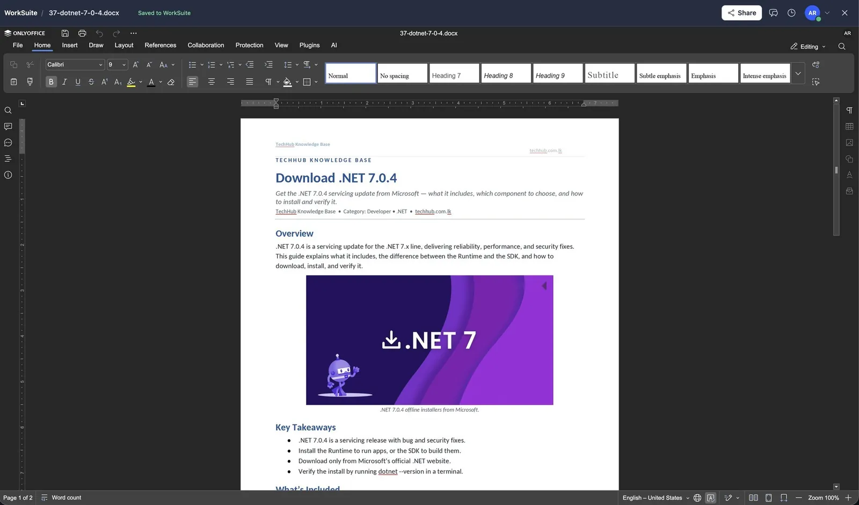The height and width of the screenshot is (505, 859).
Task: Click the Increment font size icon
Action: coord(136,65)
